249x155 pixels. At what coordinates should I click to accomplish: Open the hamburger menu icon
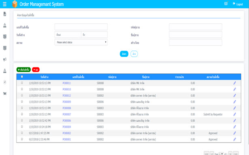coord(4,4)
